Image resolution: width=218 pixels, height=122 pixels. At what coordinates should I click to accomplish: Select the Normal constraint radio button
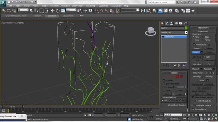[203, 40]
